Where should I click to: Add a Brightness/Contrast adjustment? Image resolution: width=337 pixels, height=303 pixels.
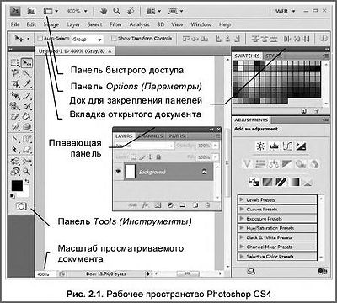(x=261, y=146)
